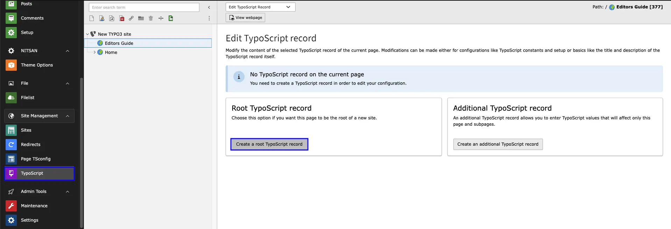Select the shortcut page type icon
The image size is (671, 229).
[x=112, y=18]
